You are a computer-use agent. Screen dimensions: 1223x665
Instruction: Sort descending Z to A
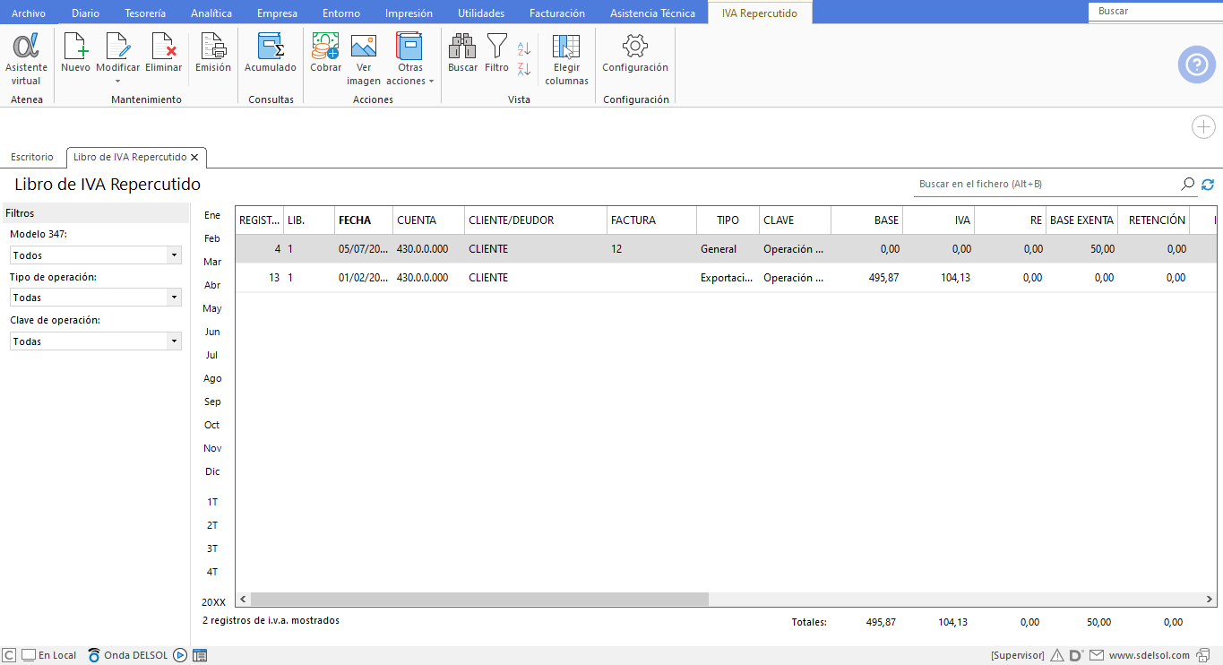click(524, 68)
